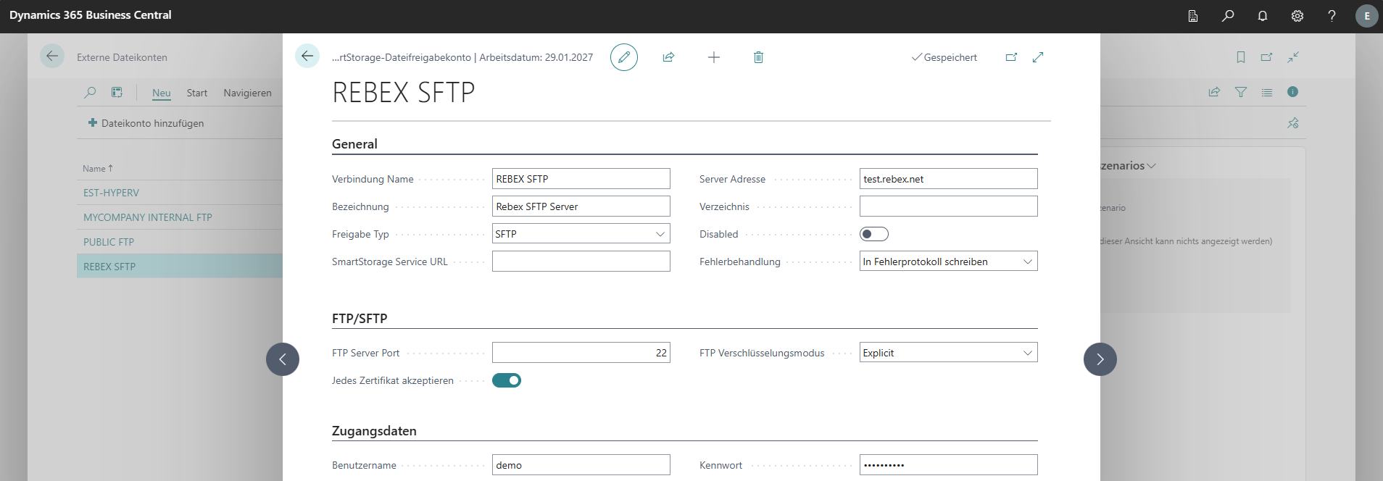1383x481 pixels.
Task: Open Fehlerbehandlung dropdown
Action: [948, 262]
